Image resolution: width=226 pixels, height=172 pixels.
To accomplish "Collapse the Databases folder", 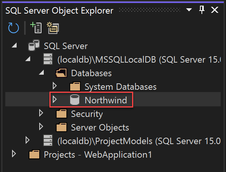I will point(42,72).
